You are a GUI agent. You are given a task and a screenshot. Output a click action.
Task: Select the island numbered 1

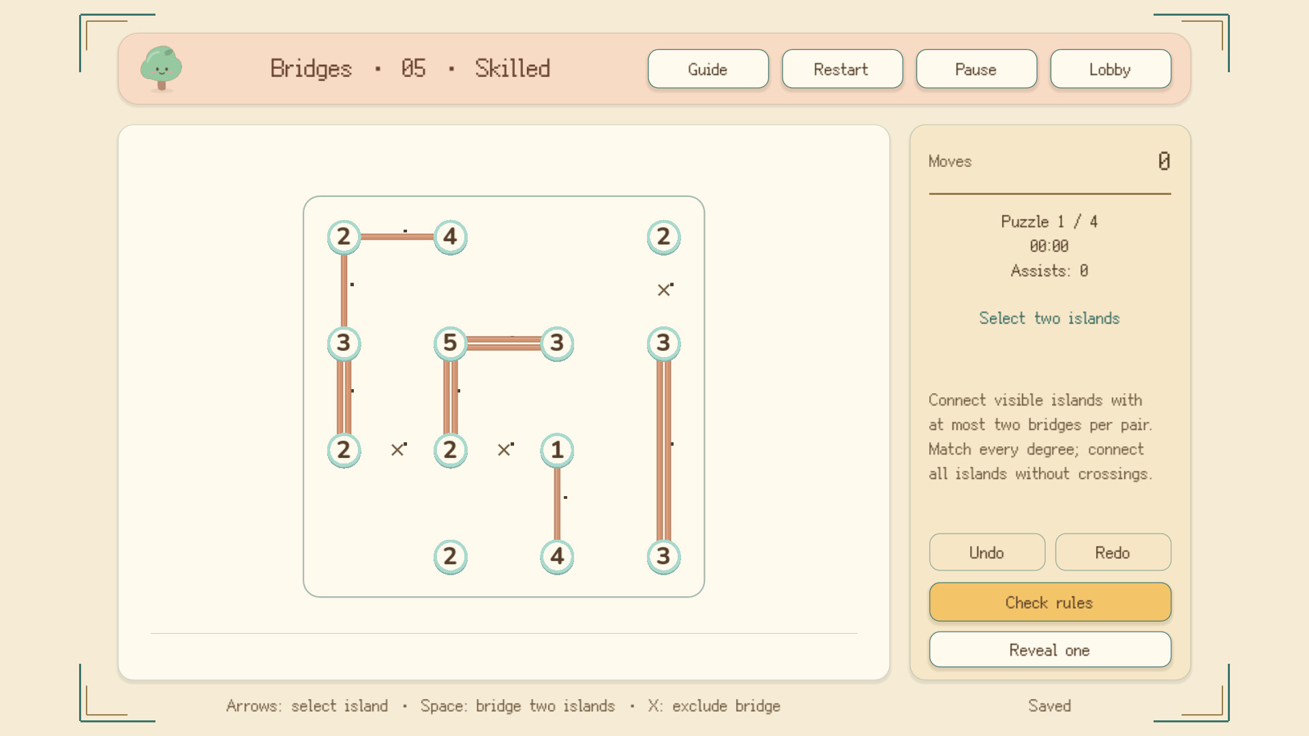[557, 450]
